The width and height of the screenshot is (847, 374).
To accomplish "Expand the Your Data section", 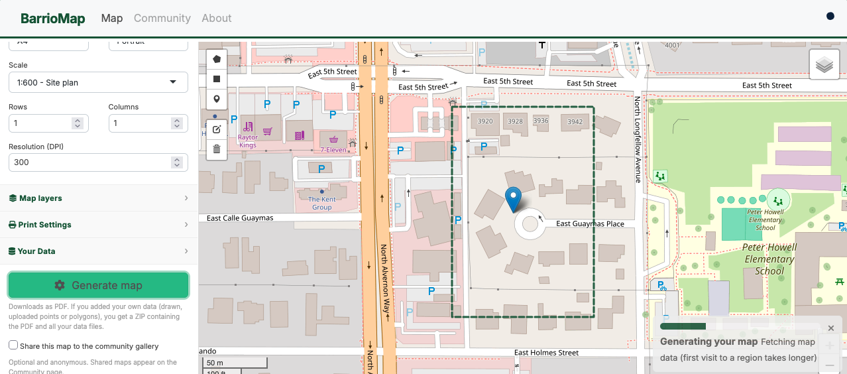I will click(99, 251).
